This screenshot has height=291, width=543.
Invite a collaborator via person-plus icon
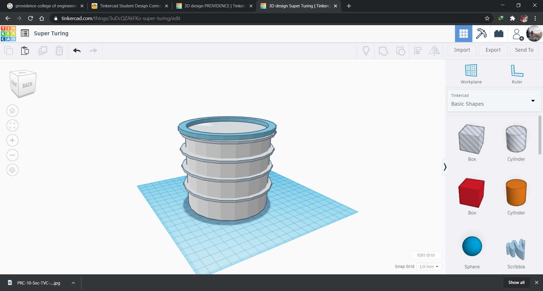coord(517,34)
